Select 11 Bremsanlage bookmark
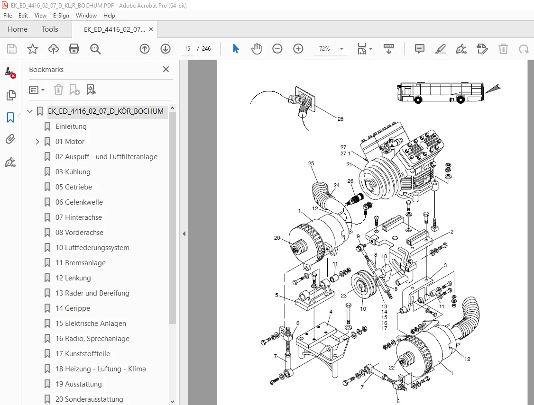This screenshot has height=405, width=534. pos(80,263)
